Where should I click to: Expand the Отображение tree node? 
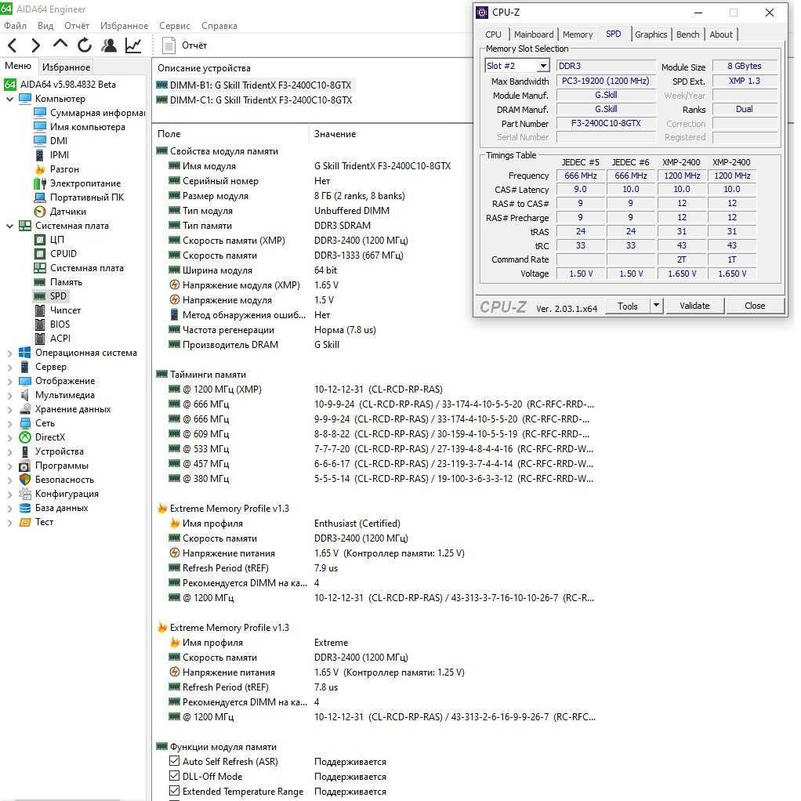(x=9, y=381)
